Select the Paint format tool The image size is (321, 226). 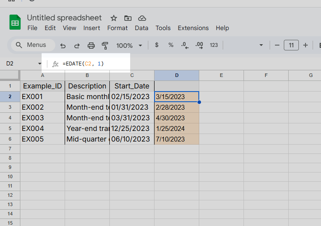105,46
